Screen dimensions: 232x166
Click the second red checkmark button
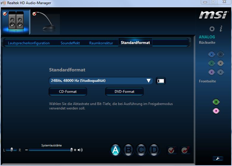(x=185, y=150)
